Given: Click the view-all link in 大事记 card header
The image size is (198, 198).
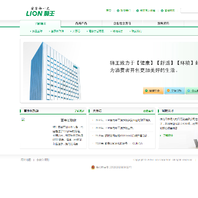Looking at the screenshot, I should coord(148,111).
